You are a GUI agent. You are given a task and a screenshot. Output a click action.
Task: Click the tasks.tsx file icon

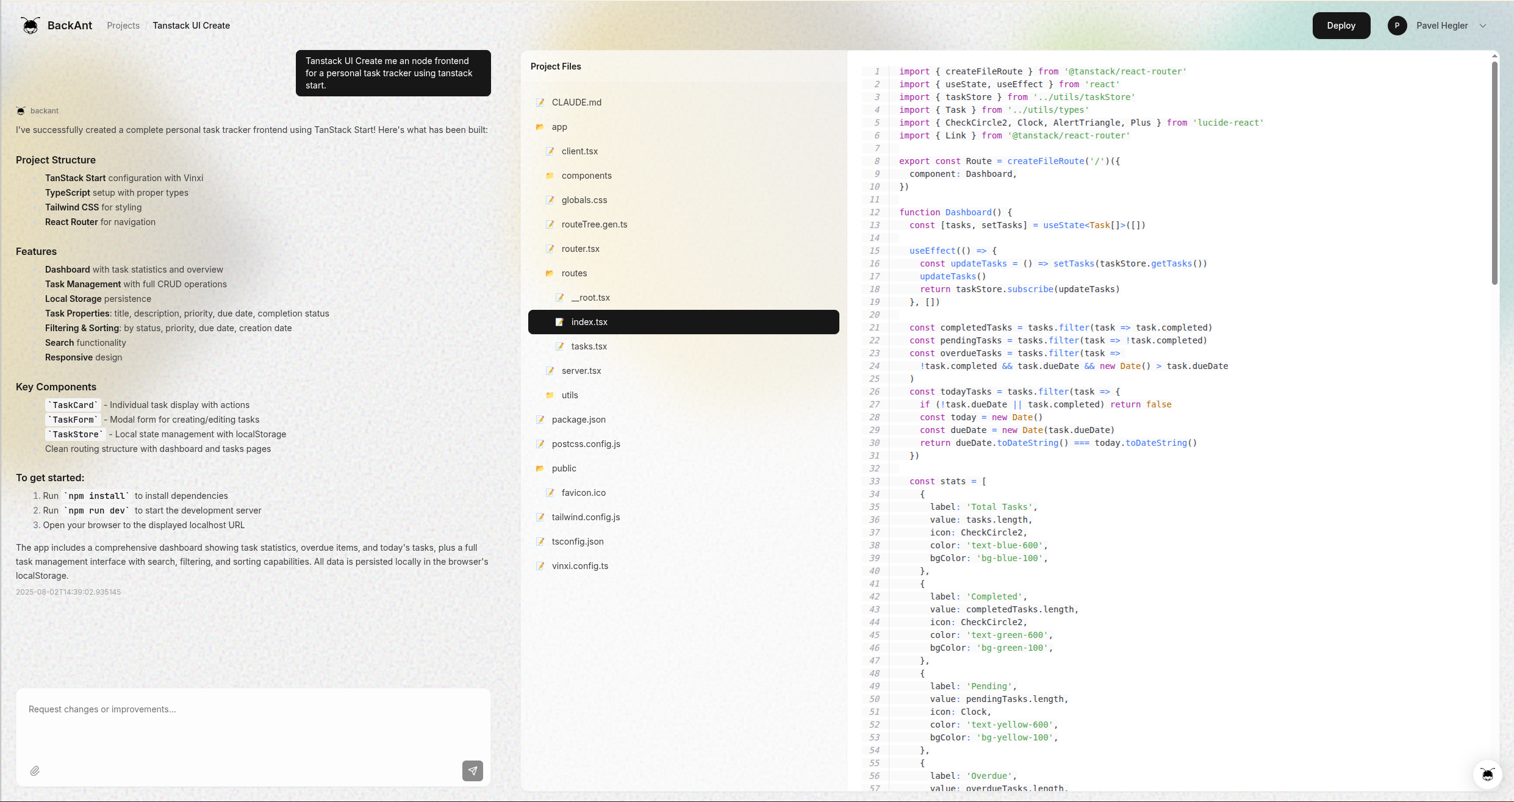click(x=559, y=346)
